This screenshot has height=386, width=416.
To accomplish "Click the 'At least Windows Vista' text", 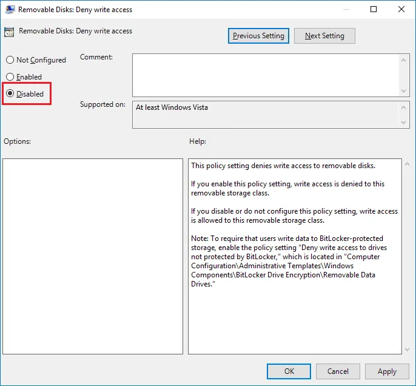I will click(x=172, y=107).
